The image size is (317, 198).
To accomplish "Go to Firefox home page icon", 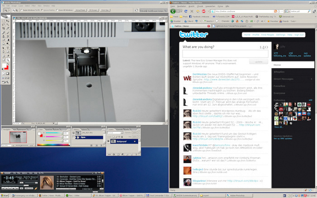I will (x=198, y=11).
